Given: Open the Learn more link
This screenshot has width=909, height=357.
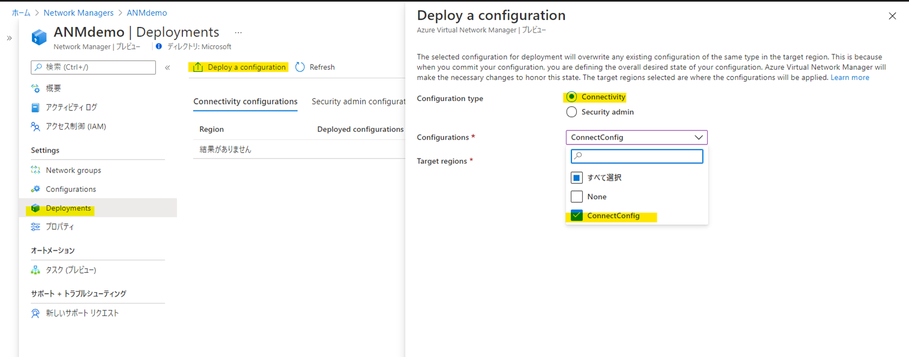Looking at the screenshot, I should click(849, 77).
